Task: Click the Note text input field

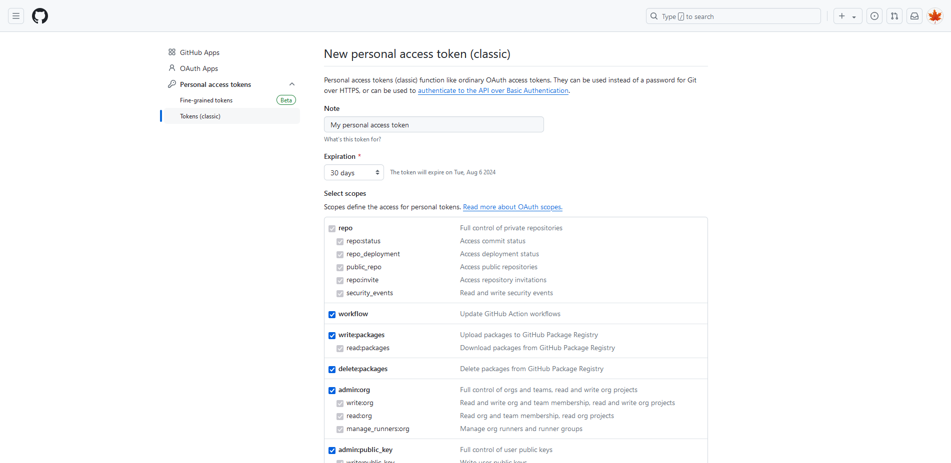Action: click(x=433, y=125)
